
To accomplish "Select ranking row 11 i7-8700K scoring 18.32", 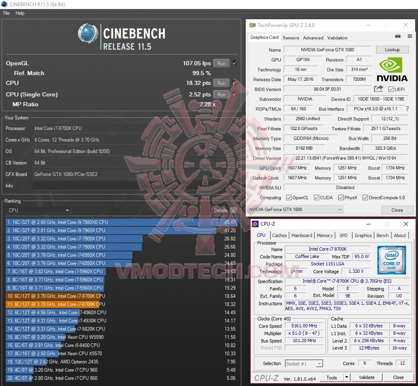I will [x=121, y=304].
